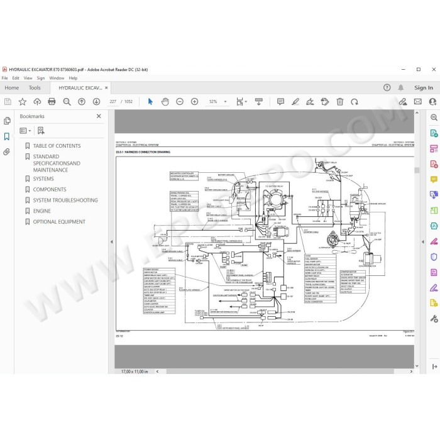Activate the hand pan tool

coord(165,102)
